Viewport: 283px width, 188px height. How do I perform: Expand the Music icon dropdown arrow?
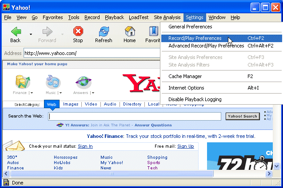coord(60,93)
